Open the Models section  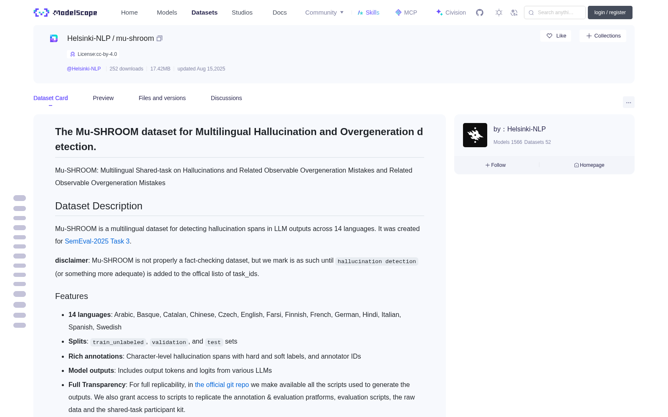click(x=167, y=13)
